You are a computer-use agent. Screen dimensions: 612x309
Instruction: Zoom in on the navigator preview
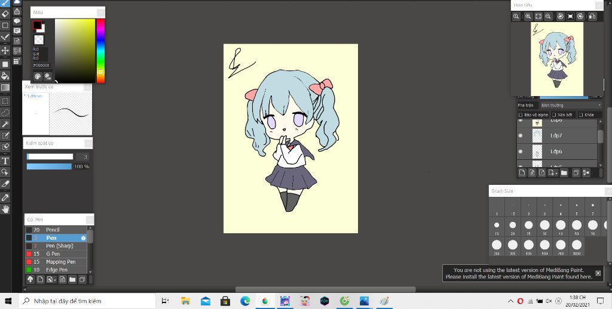[528, 16]
